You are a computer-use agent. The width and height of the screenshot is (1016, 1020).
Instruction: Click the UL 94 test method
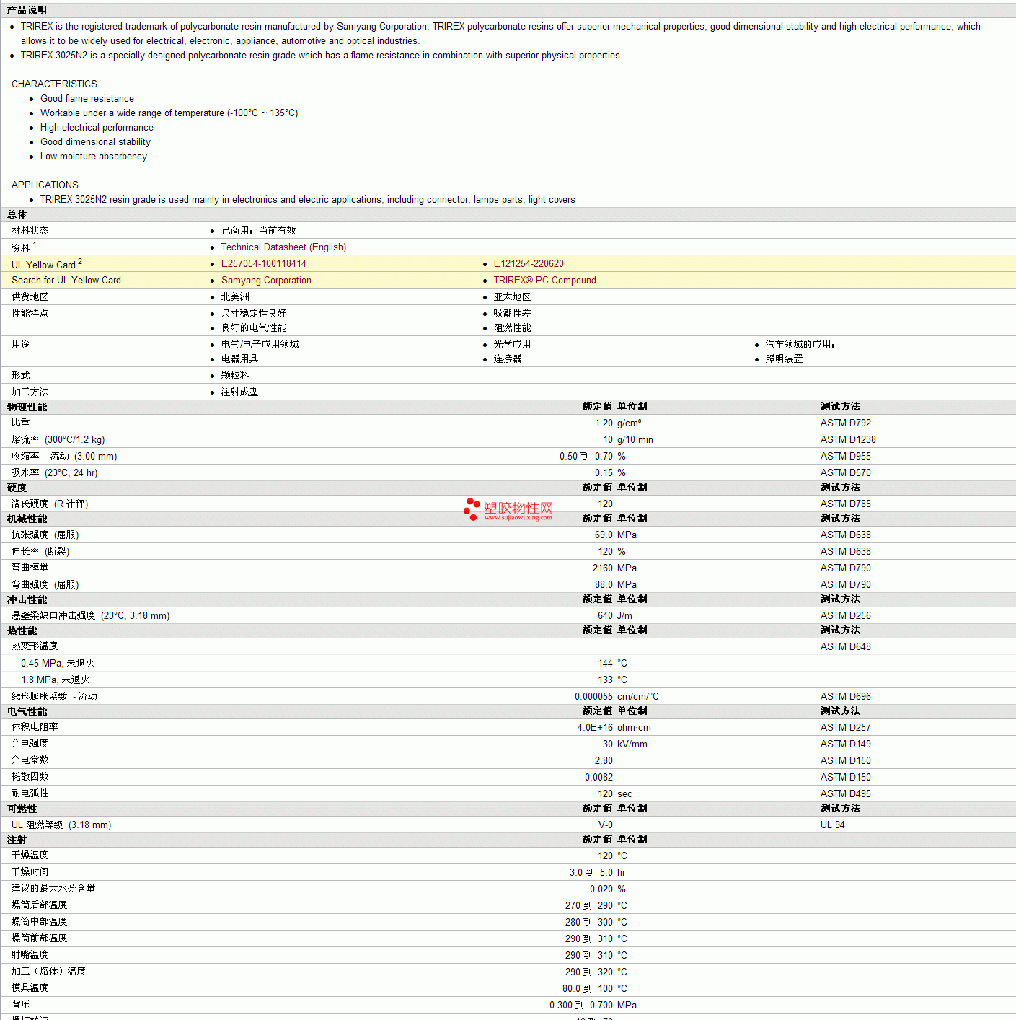tap(832, 825)
